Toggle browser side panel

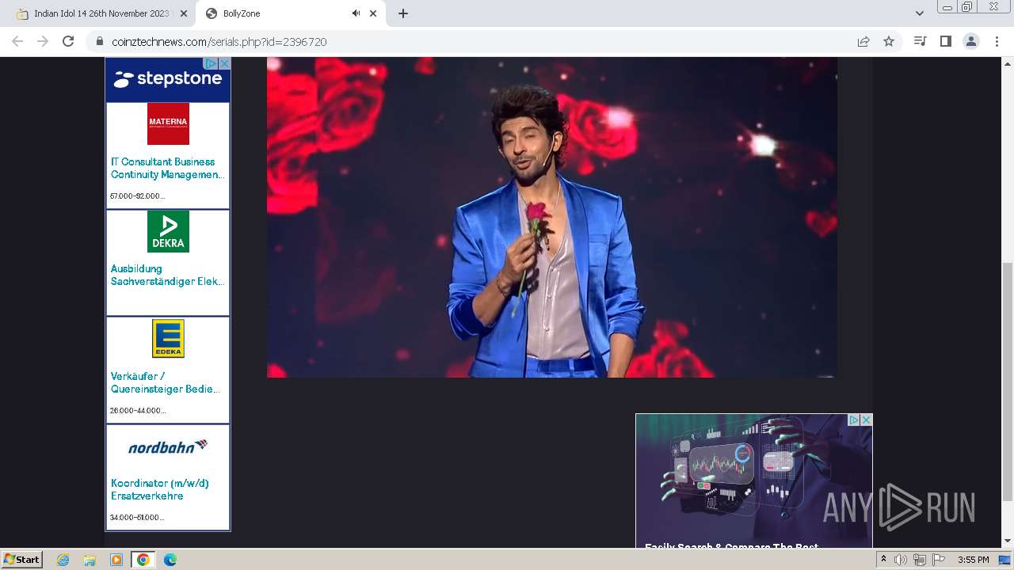click(945, 41)
